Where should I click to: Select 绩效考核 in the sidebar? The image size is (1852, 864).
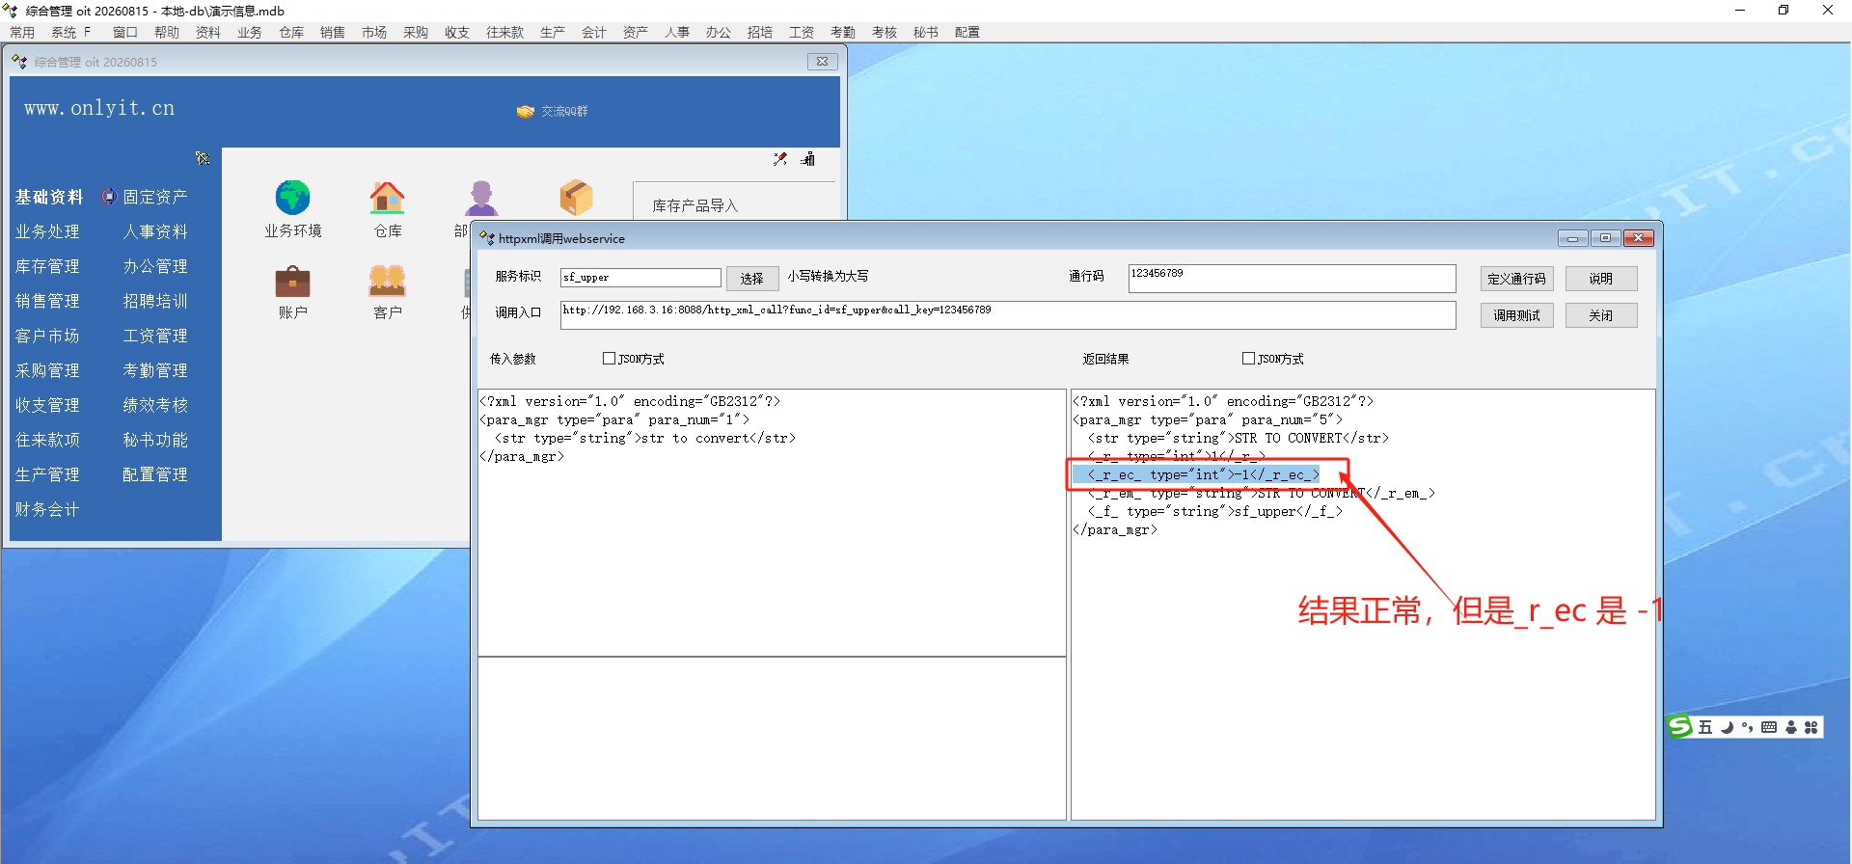tap(155, 405)
